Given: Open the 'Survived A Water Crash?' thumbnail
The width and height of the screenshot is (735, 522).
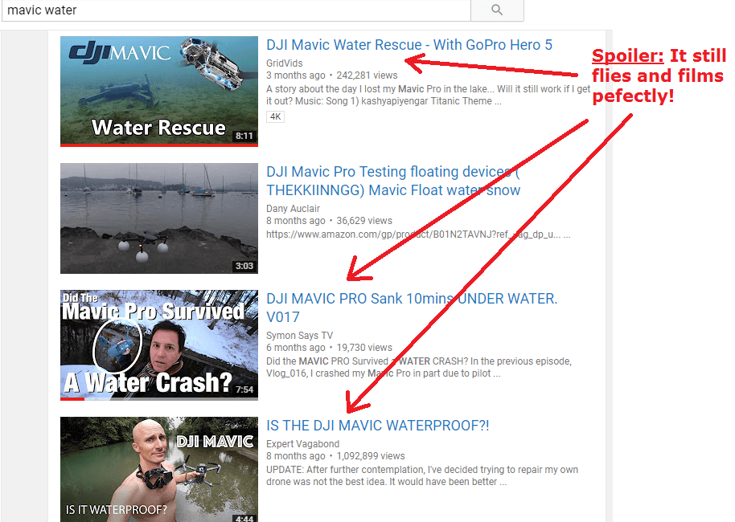Looking at the screenshot, I should pyautogui.click(x=159, y=345).
